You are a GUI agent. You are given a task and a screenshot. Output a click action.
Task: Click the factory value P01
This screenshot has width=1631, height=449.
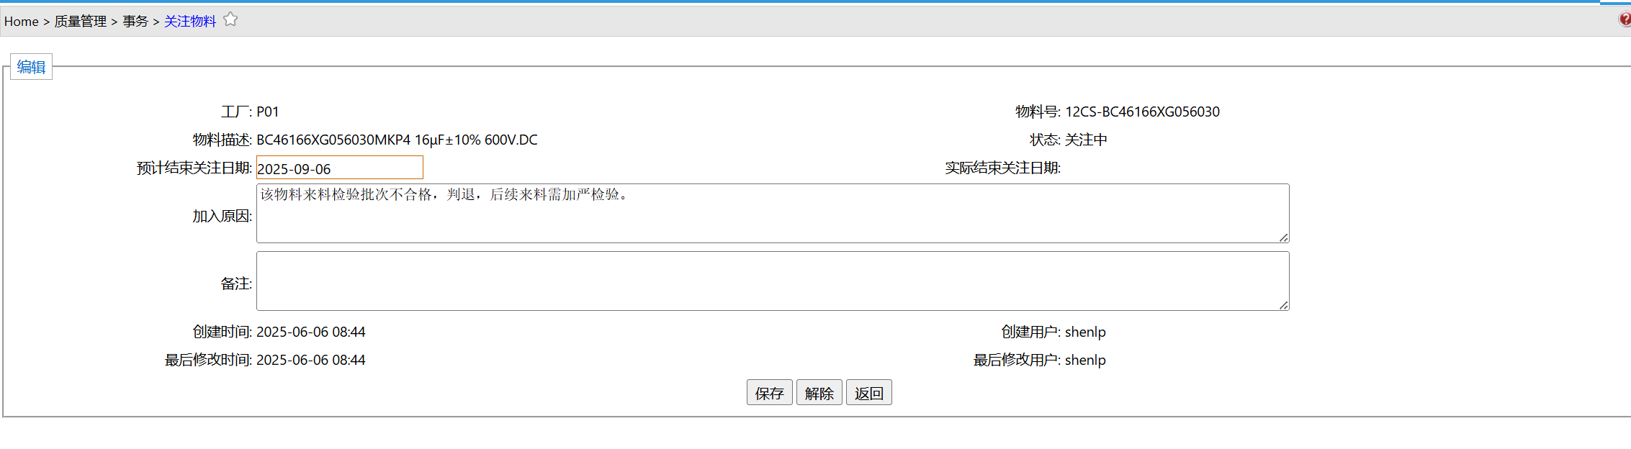click(268, 112)
